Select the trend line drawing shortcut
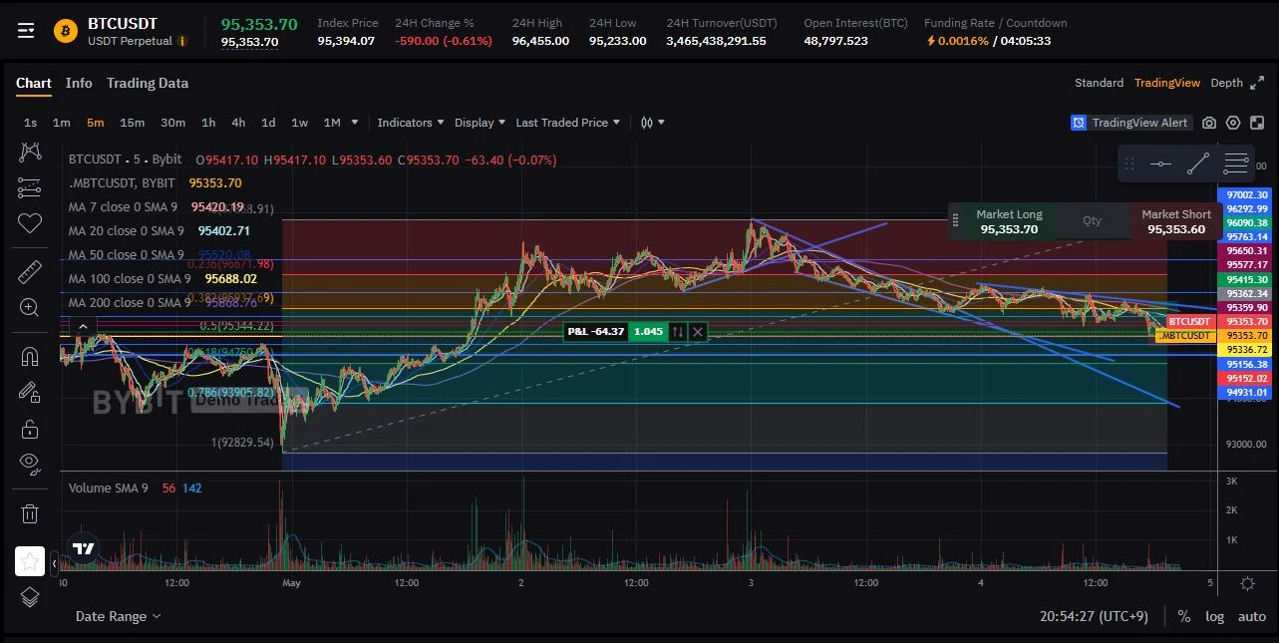The height and width of the screenshot is (643, 1279). pyautogui.click(x=1198, y=164)
